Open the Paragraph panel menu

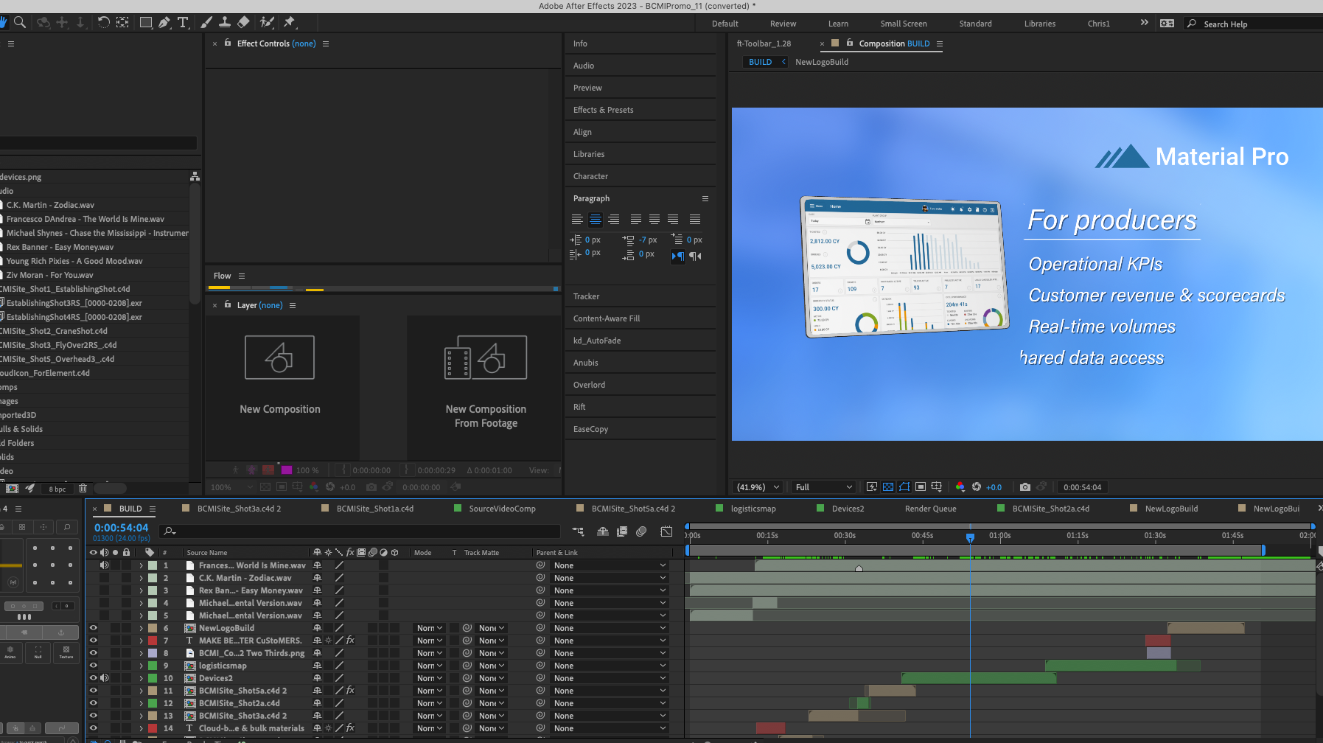click(x=705, y=198)
